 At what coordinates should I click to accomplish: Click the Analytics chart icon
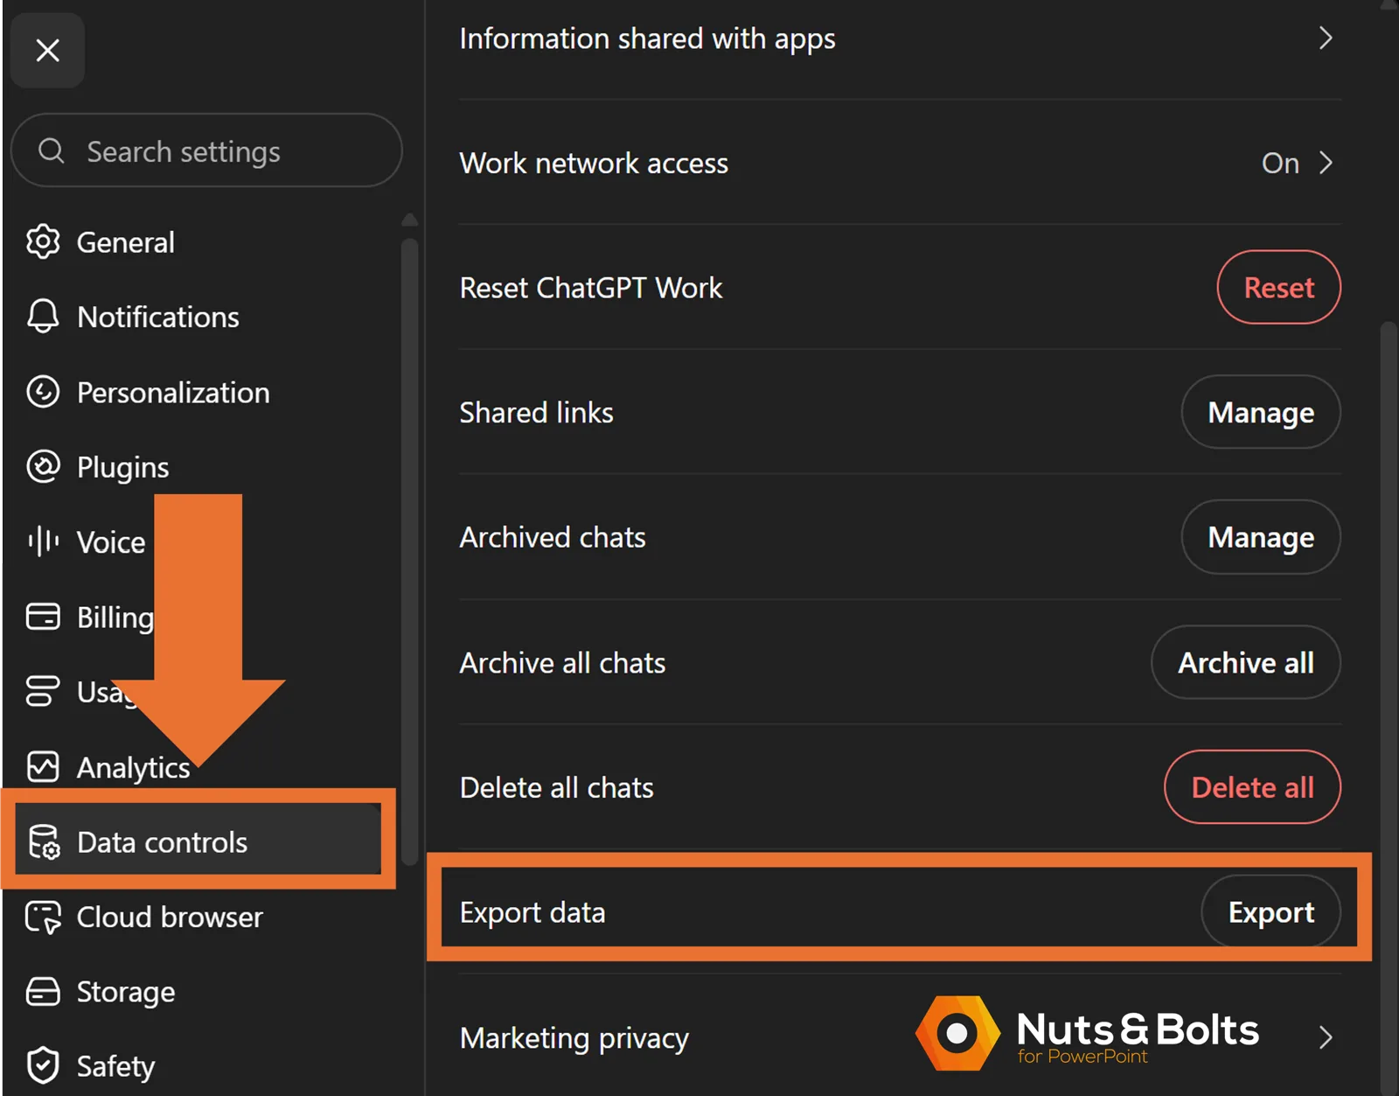43,766
